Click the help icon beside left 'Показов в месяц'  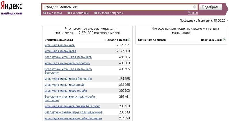click(128, 39)
